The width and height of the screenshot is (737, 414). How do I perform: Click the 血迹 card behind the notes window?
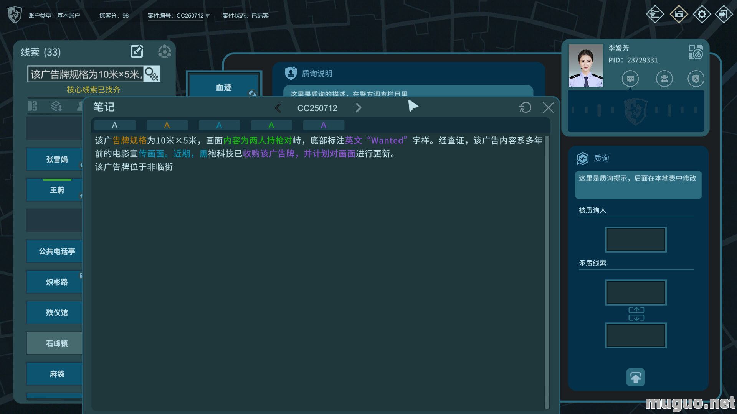coord(224,85)
